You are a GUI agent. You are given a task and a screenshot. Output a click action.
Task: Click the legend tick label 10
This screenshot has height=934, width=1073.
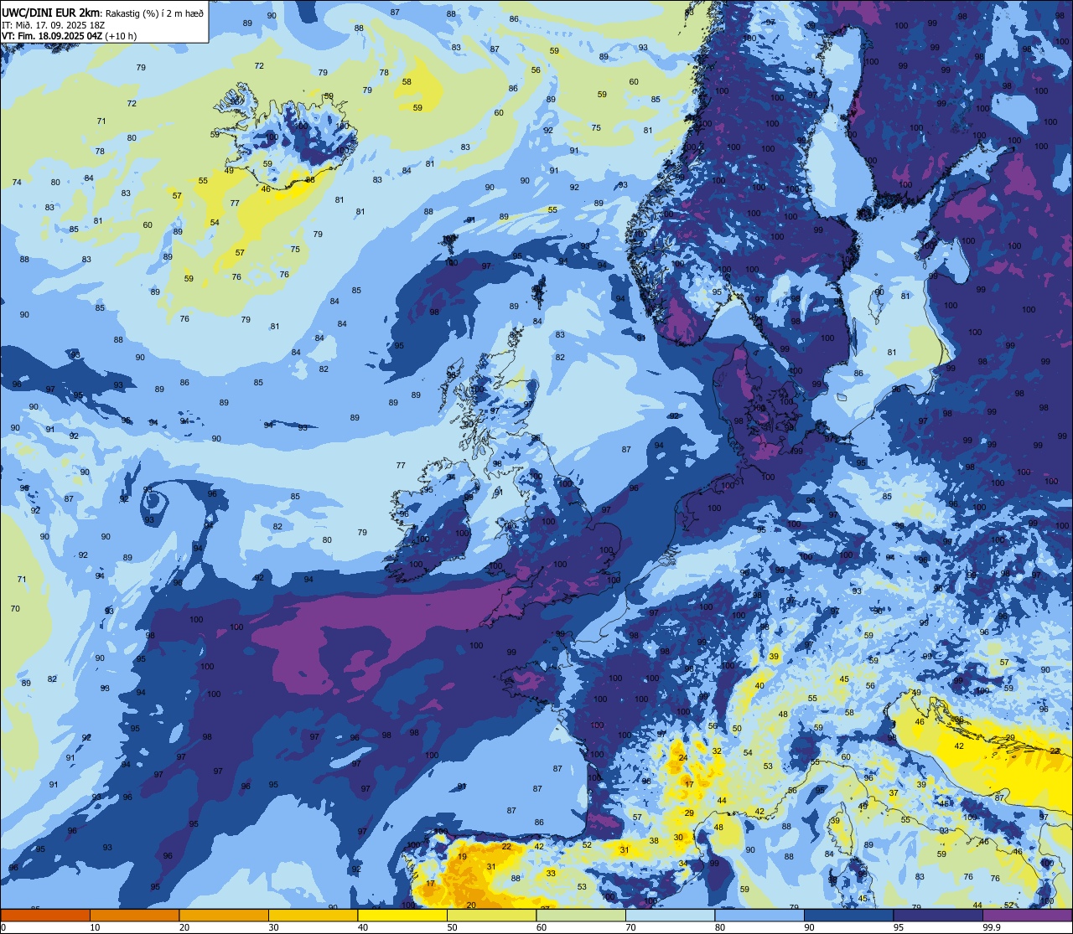click(x=95, y=927)
